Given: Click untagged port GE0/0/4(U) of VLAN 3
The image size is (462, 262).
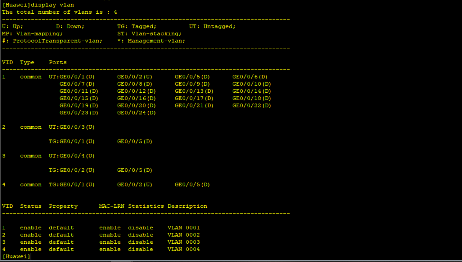Looking at the screenshot, I should [77, 156].
